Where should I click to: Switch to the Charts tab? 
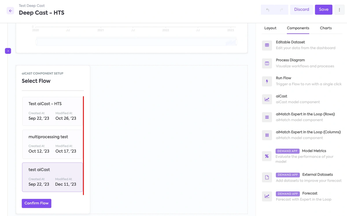pos(326,28)
